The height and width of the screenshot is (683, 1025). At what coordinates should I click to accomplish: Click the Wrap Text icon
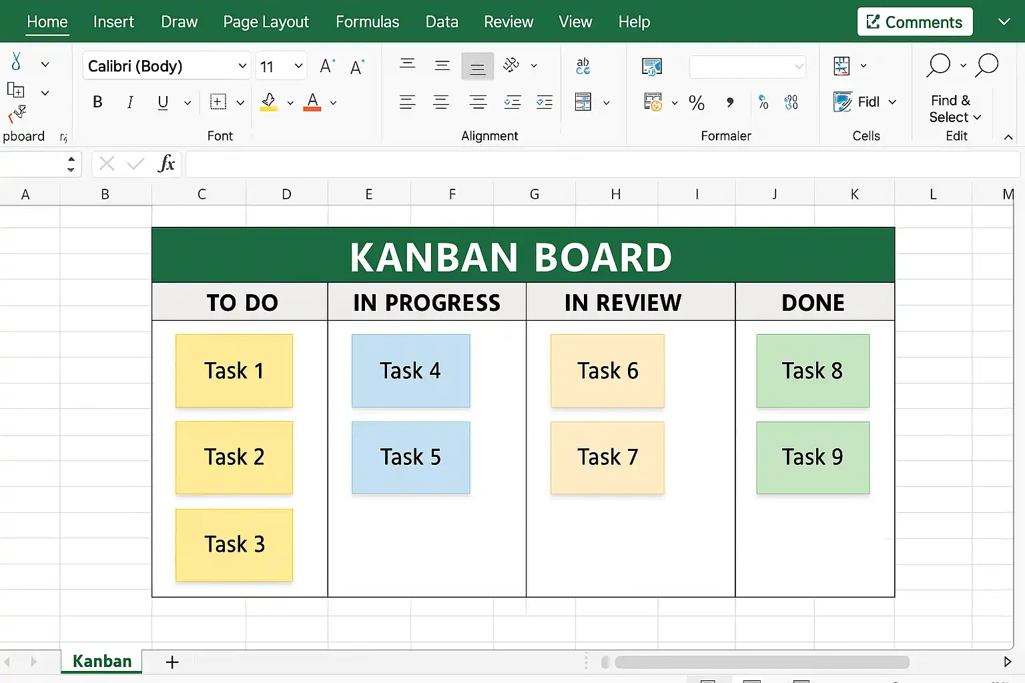[583, 65]
